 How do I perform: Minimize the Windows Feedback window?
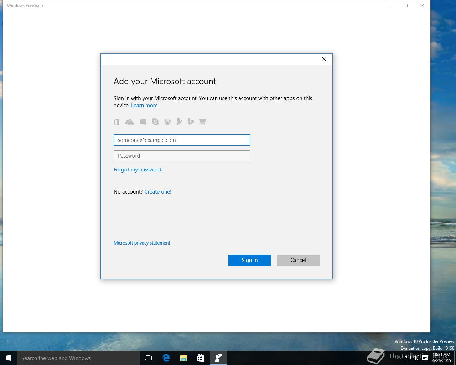click(389, 6)
